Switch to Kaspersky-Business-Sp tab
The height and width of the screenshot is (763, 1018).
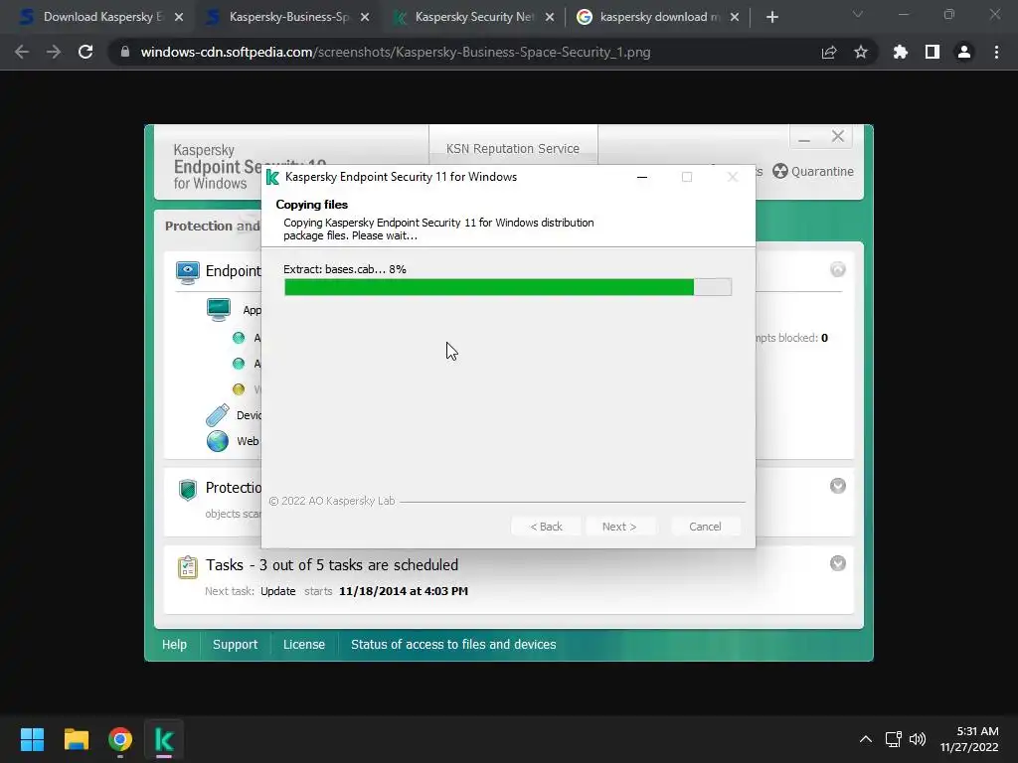[x=289, y=17]
